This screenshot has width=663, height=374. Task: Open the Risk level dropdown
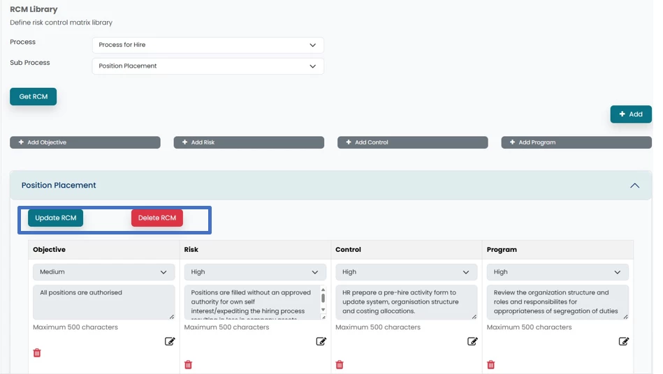pyautogui.click(x=255, y=272)
